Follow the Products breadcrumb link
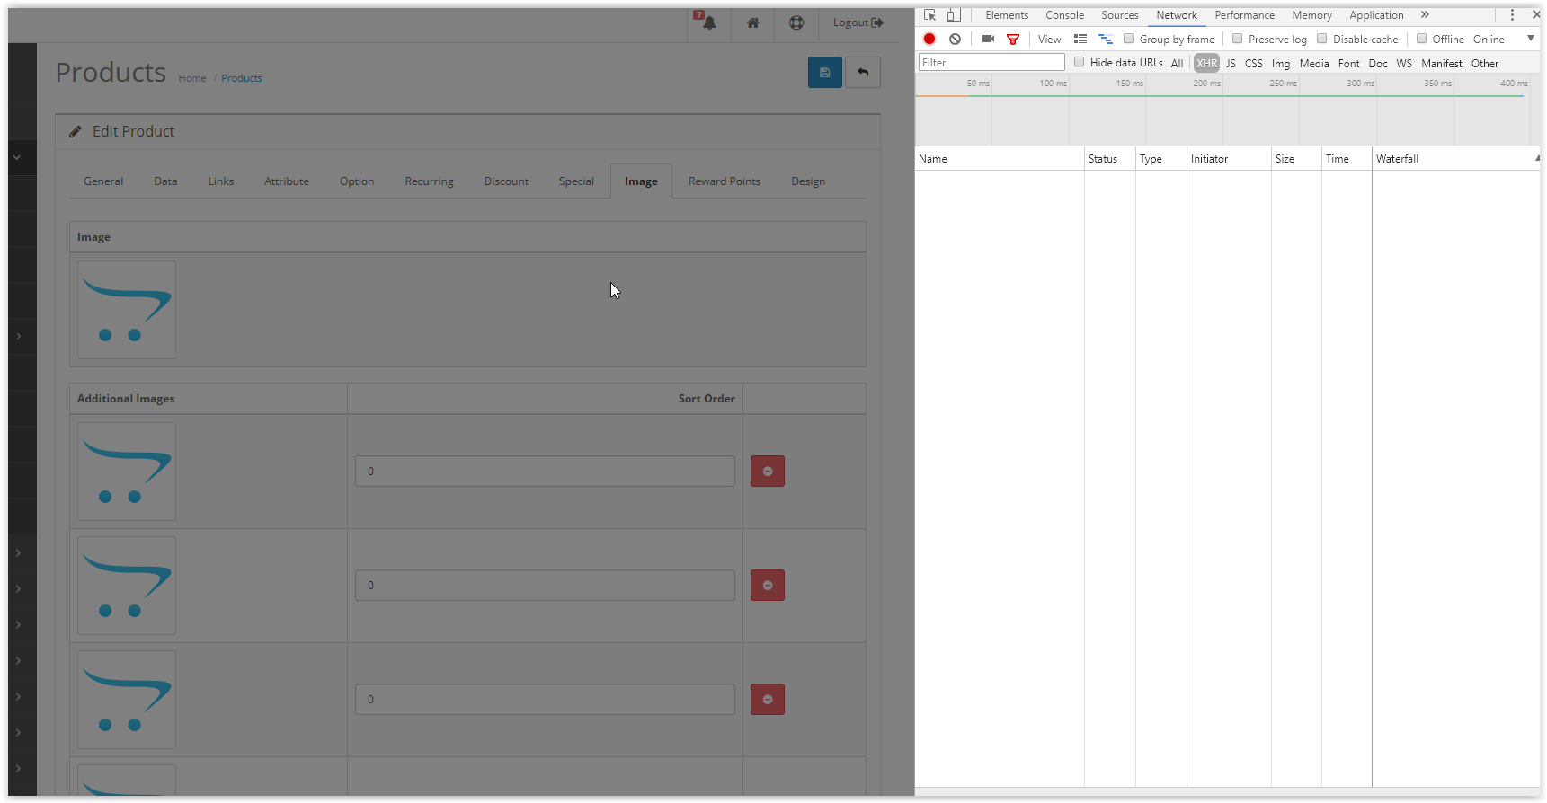Viewport: 1547px width, 803px height. (242, 79)
